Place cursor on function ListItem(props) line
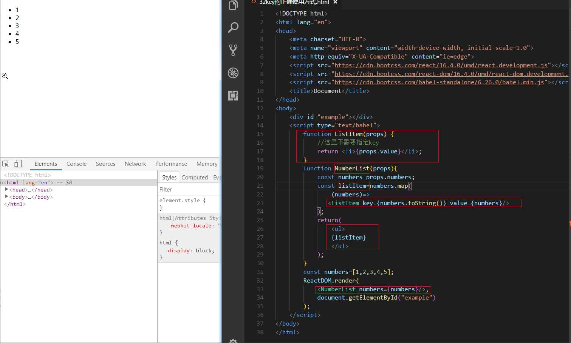Image resolution: width=571 pixels, height=343 pixels. 348,134
